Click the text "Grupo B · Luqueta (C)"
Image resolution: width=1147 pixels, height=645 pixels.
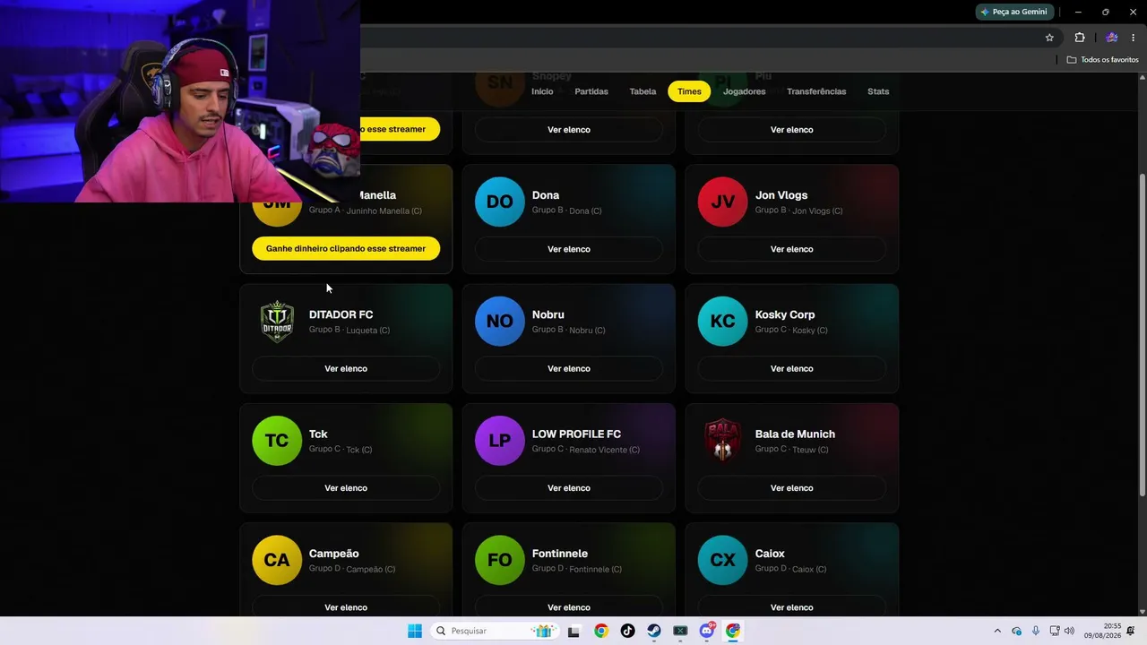click(349, 331)
